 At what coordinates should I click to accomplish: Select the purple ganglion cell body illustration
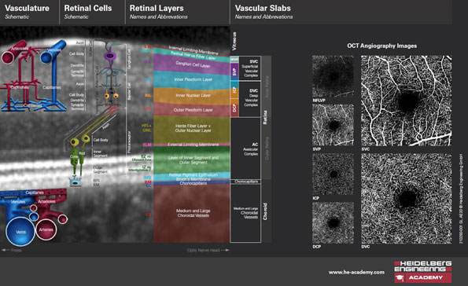pyautogui.click(x=110, y=56)
